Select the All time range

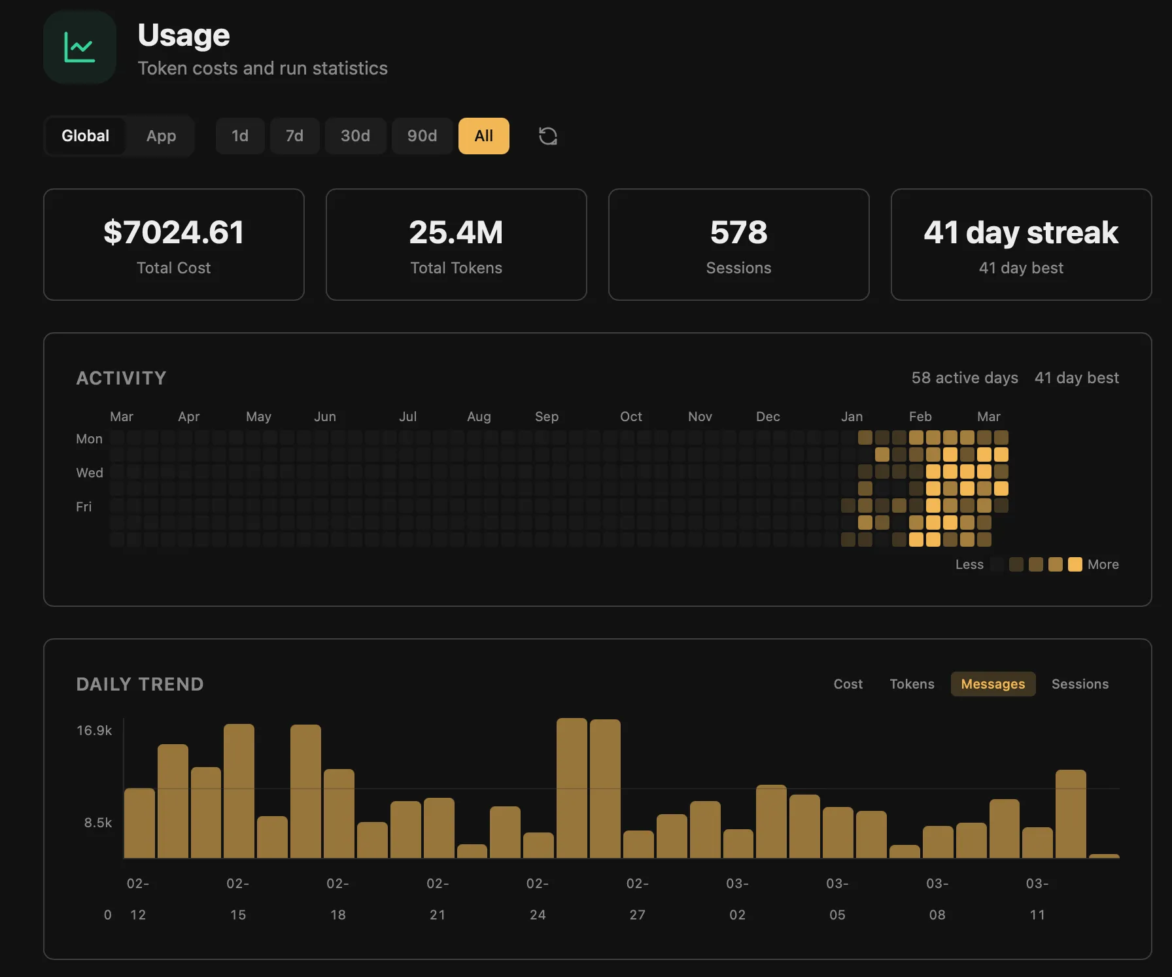click(x=483, y=136)
